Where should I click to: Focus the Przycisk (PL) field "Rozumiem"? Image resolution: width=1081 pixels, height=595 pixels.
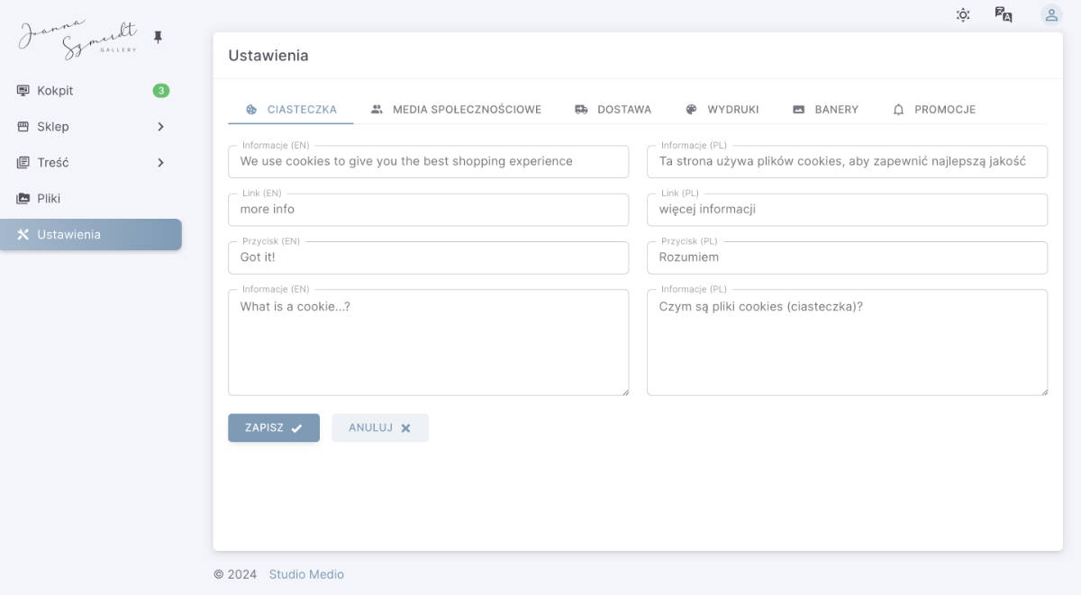coord(847,257)
